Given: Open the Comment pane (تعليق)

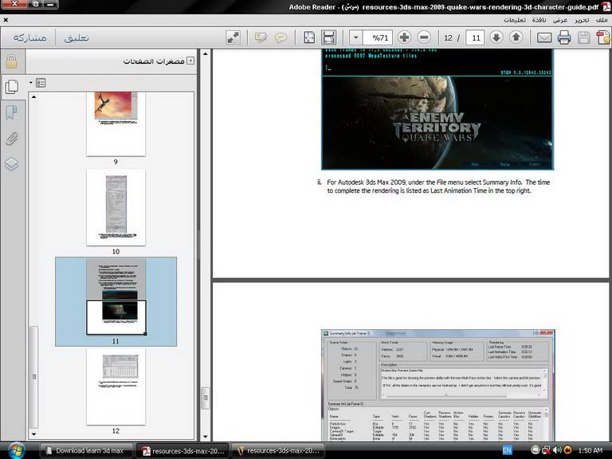Looking at the screenshot, I should (x=76, y=38).
